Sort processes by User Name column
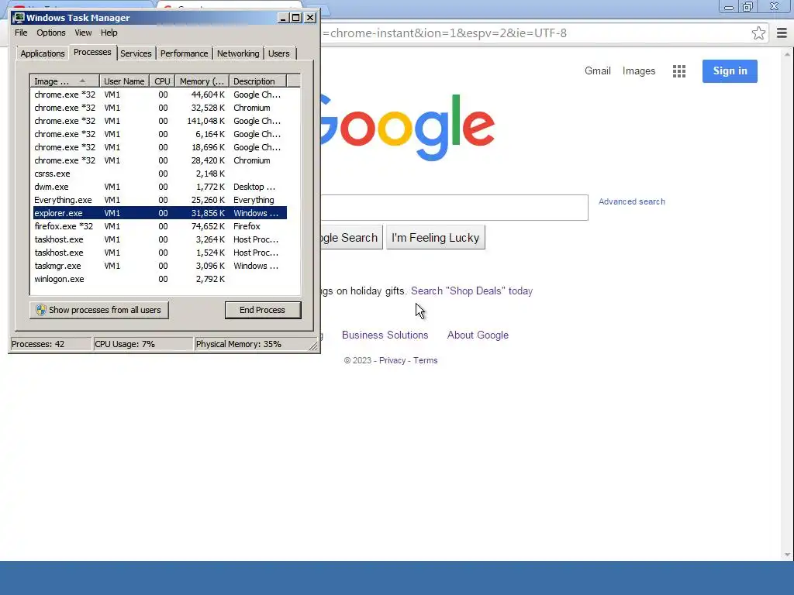 point(124,81)
